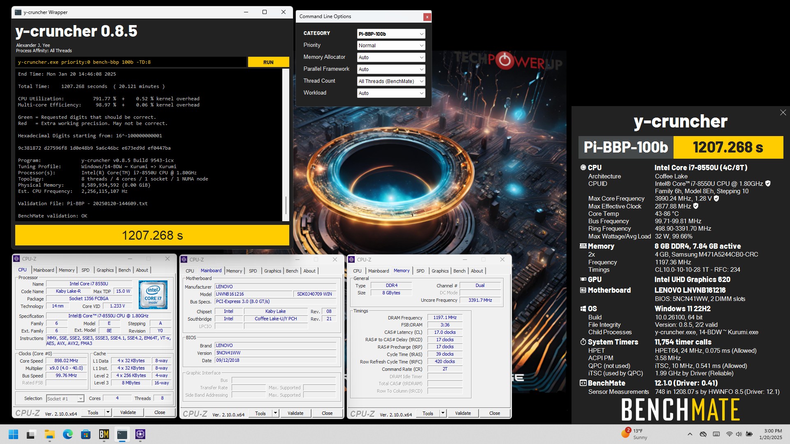Open the Memory Allocator dropdown
Viewport: 790px width, 444px height.
(x=391, y=58)
